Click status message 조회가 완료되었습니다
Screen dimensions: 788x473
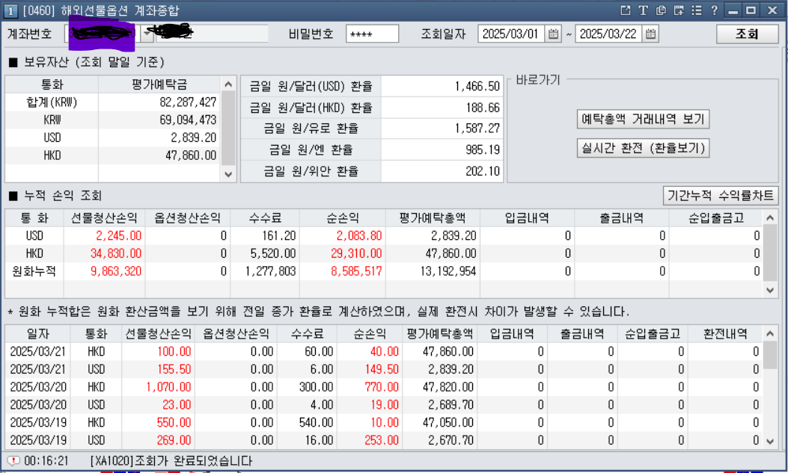[194, 460]
